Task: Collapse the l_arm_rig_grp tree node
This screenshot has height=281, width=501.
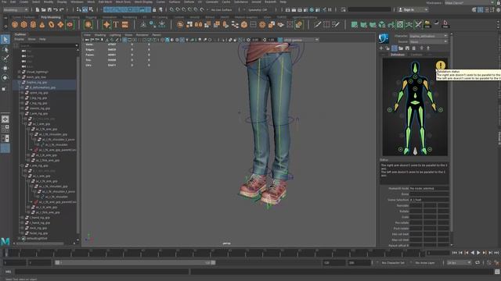Action: click(x=22, y=113)
